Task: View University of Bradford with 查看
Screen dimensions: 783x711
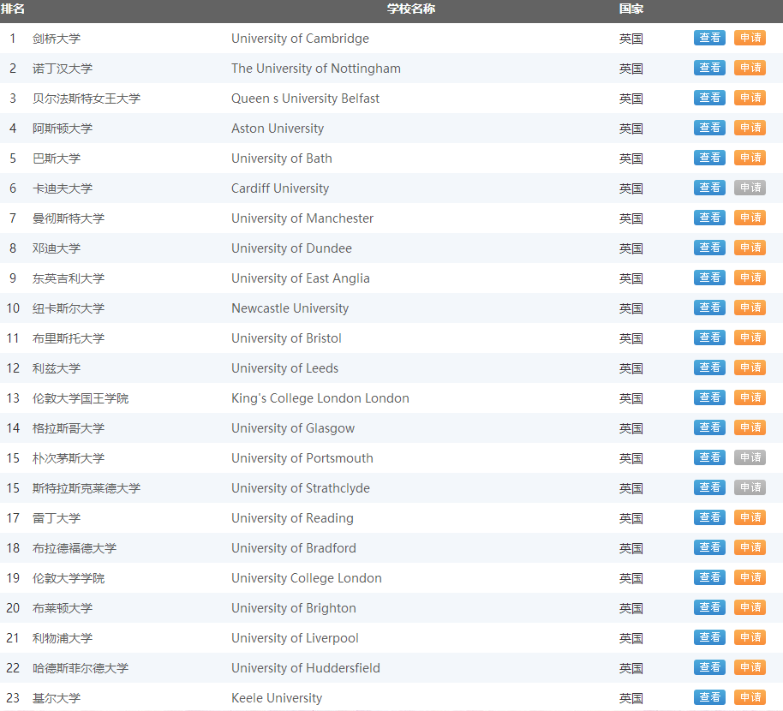Action: tap(709, 547)
